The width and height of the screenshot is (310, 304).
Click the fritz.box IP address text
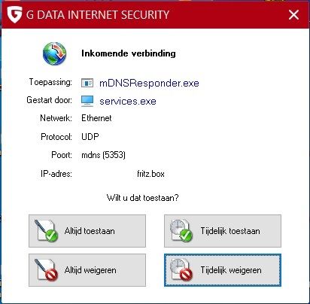click(150, 174)
